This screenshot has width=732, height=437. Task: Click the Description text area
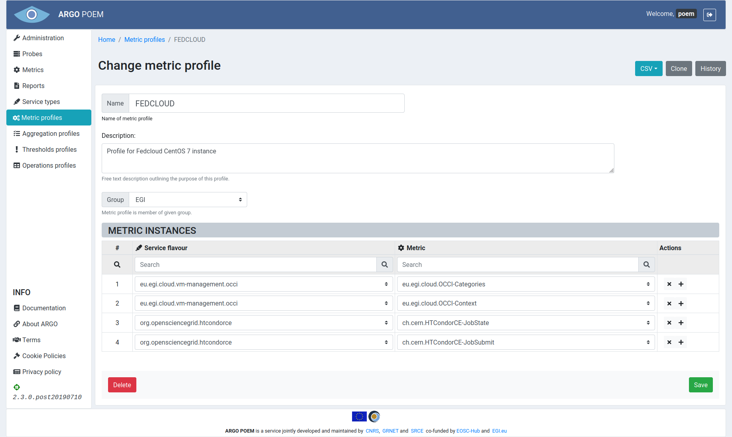point(358,158)
